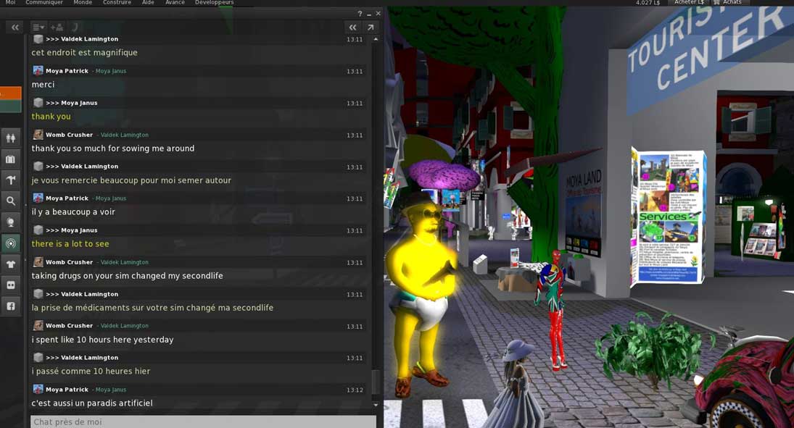This screenshot has height=428, width=794.
Task: Click the Facebook icon in sidebar
Action: [x=11, y=306]
